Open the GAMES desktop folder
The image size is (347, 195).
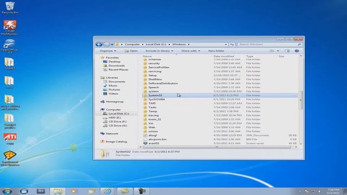point(10,64)
